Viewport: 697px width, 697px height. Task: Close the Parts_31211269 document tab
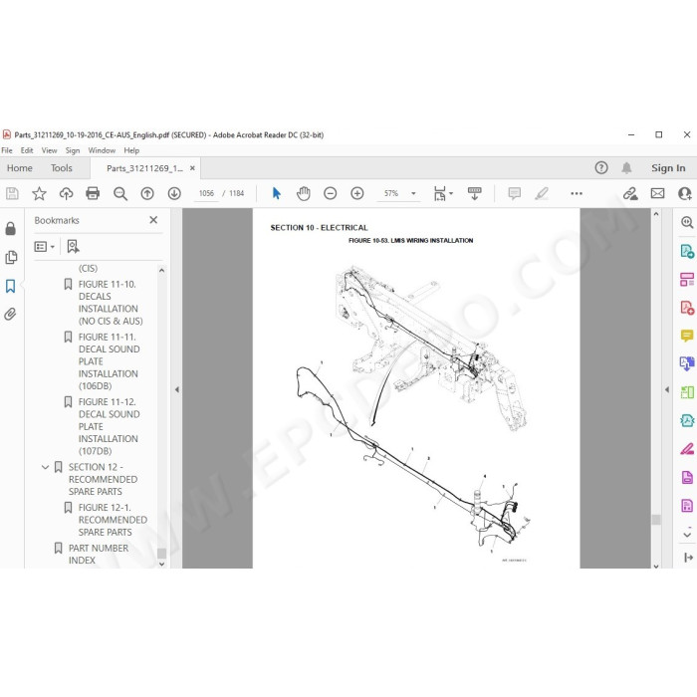coord(192,168)
